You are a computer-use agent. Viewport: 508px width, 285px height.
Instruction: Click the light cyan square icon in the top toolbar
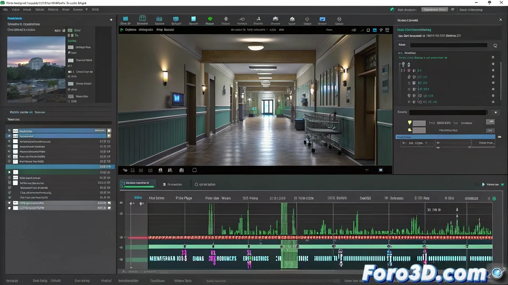point(193,19)
